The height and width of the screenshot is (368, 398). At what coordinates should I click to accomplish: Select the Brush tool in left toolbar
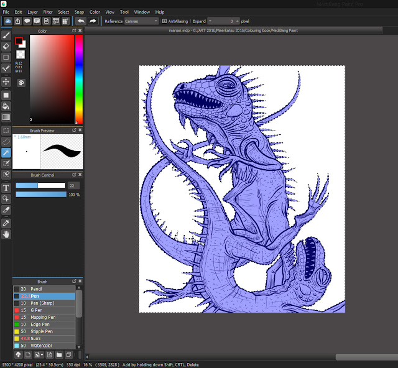(6, 35)
